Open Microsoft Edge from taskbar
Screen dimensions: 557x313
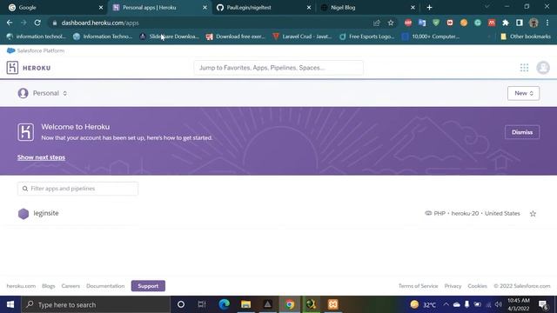(x=225, y=304)
